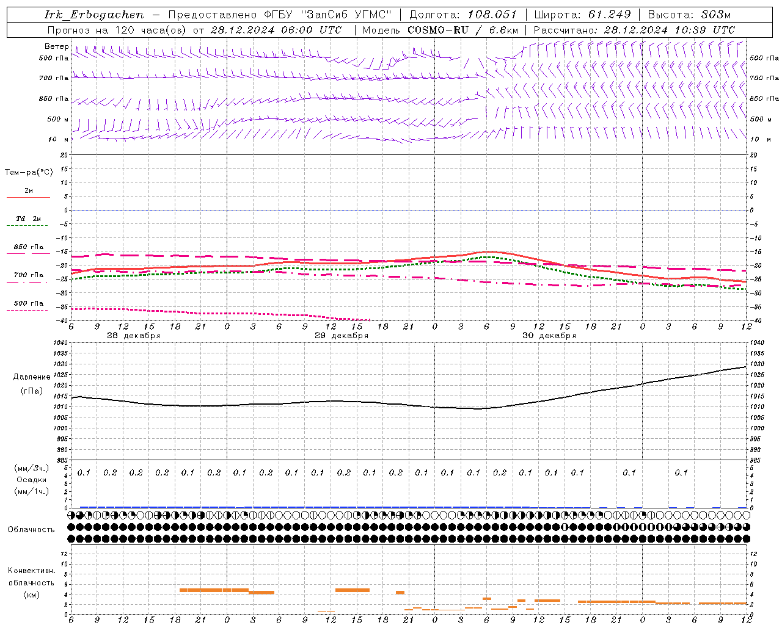Click the longitude value Долгота: 108.051
The image size is (782, 625).
pyautogui.click(x=462, y=15)
